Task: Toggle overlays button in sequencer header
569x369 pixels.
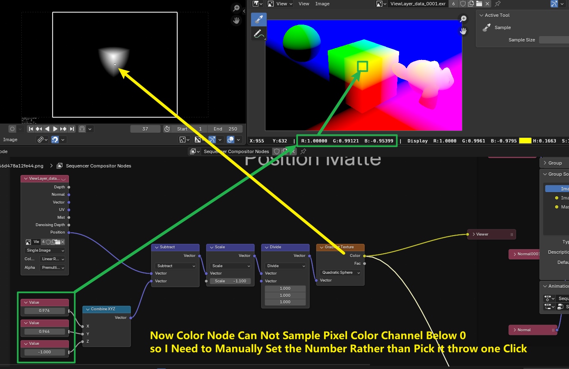Action: coord(231,140)
